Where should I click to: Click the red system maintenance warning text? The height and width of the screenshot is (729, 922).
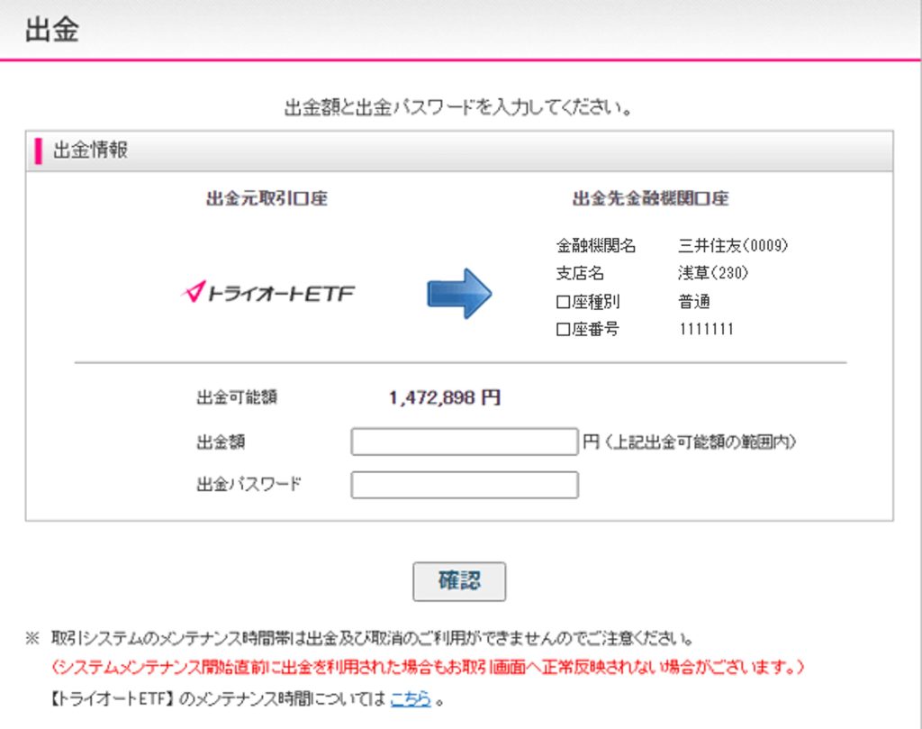tap(427, 667)
